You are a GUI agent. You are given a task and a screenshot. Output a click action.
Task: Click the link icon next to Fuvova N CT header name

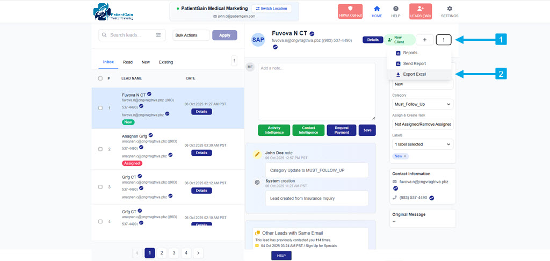click(312, 34)
